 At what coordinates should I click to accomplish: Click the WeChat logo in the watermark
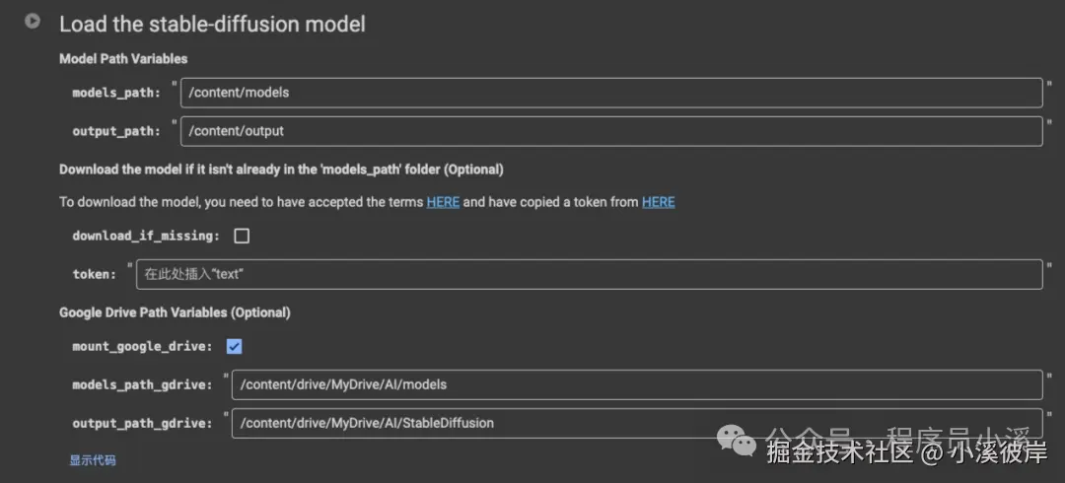click(737, 441)
